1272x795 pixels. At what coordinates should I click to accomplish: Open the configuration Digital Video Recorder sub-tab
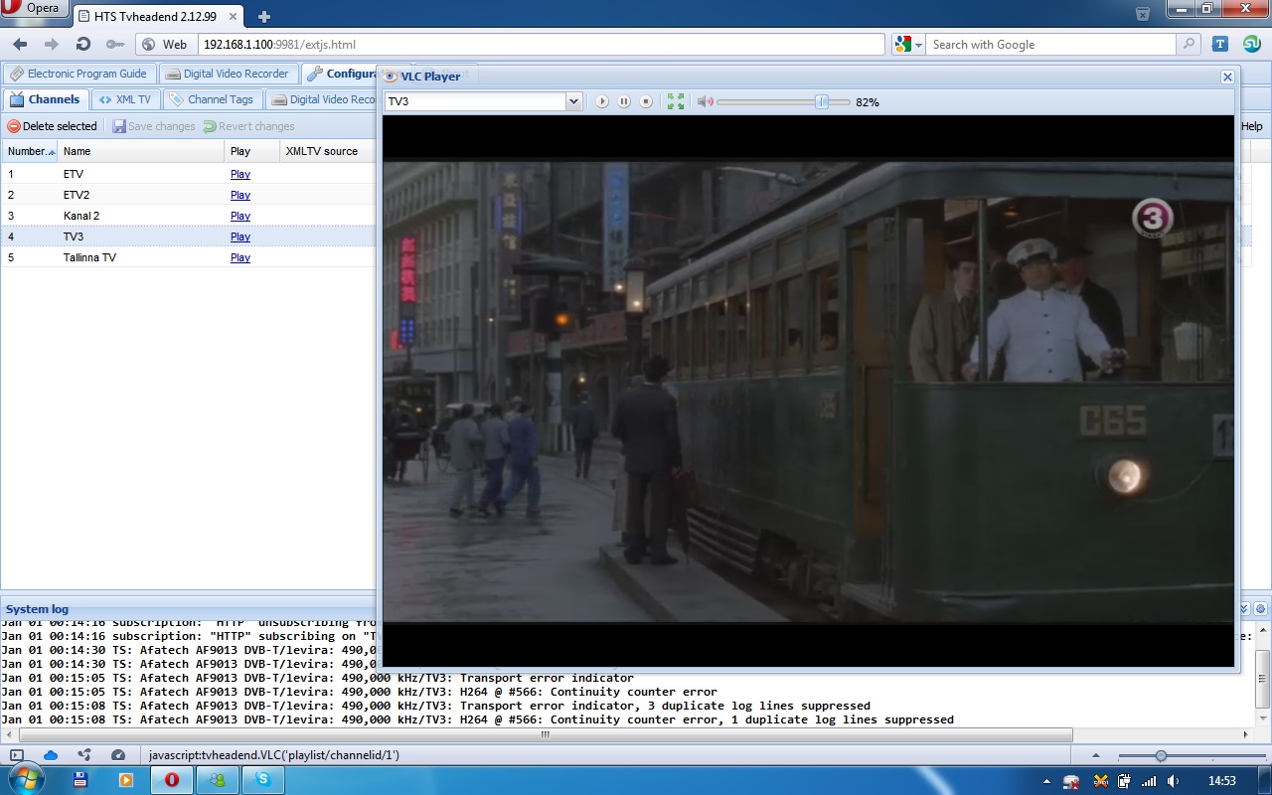(x=323, y=99)
